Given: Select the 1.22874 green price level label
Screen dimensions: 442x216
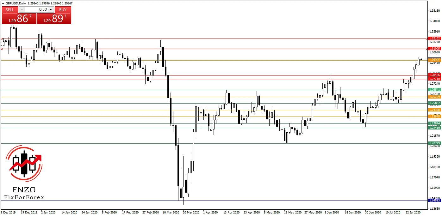Looking at the screenshot, I should [x=434, y=123].
